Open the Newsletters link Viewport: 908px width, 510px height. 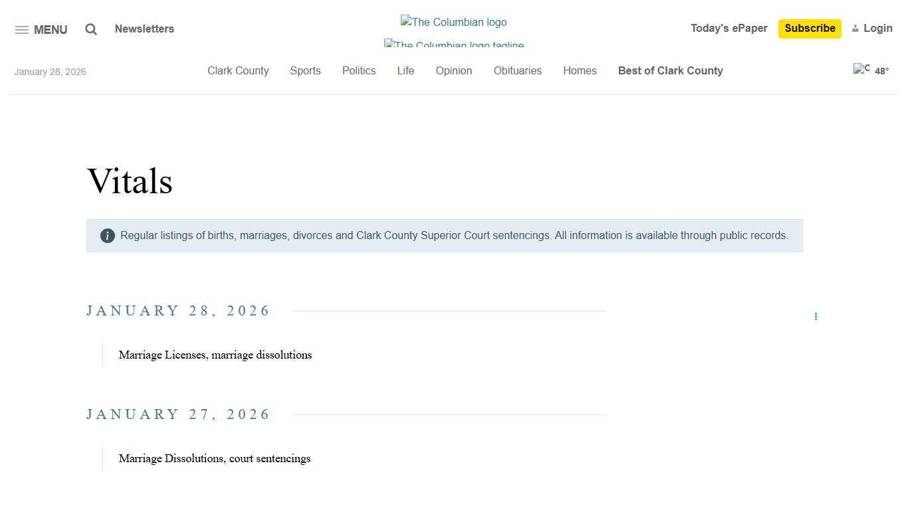144,29
